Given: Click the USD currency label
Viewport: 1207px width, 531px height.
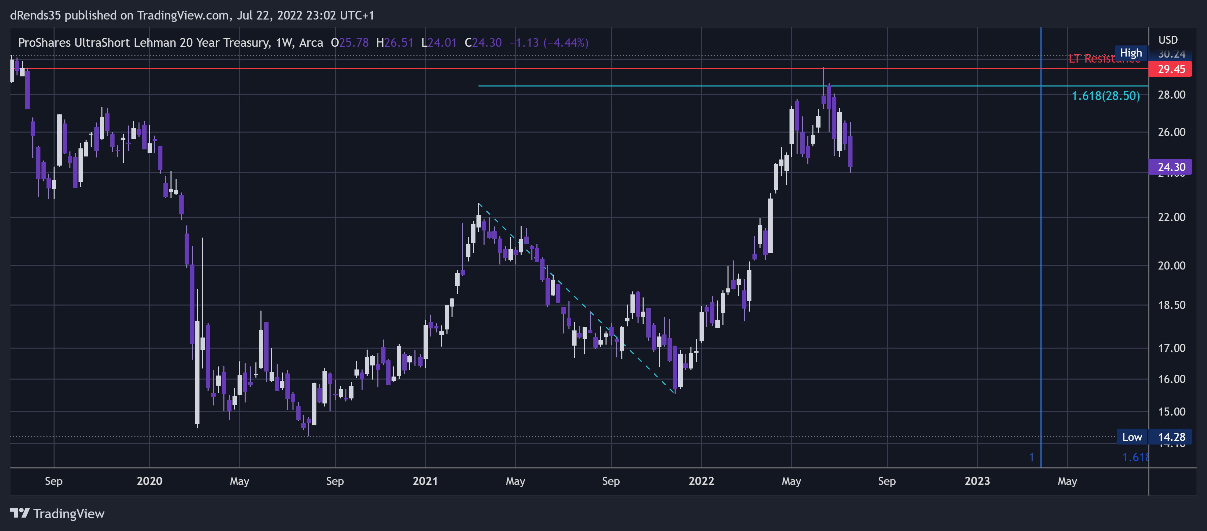Looking at the screenshot, I should [x=1168, y=40].
